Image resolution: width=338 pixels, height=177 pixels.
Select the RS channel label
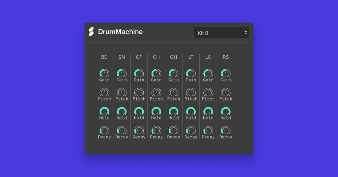pos(226,57)
